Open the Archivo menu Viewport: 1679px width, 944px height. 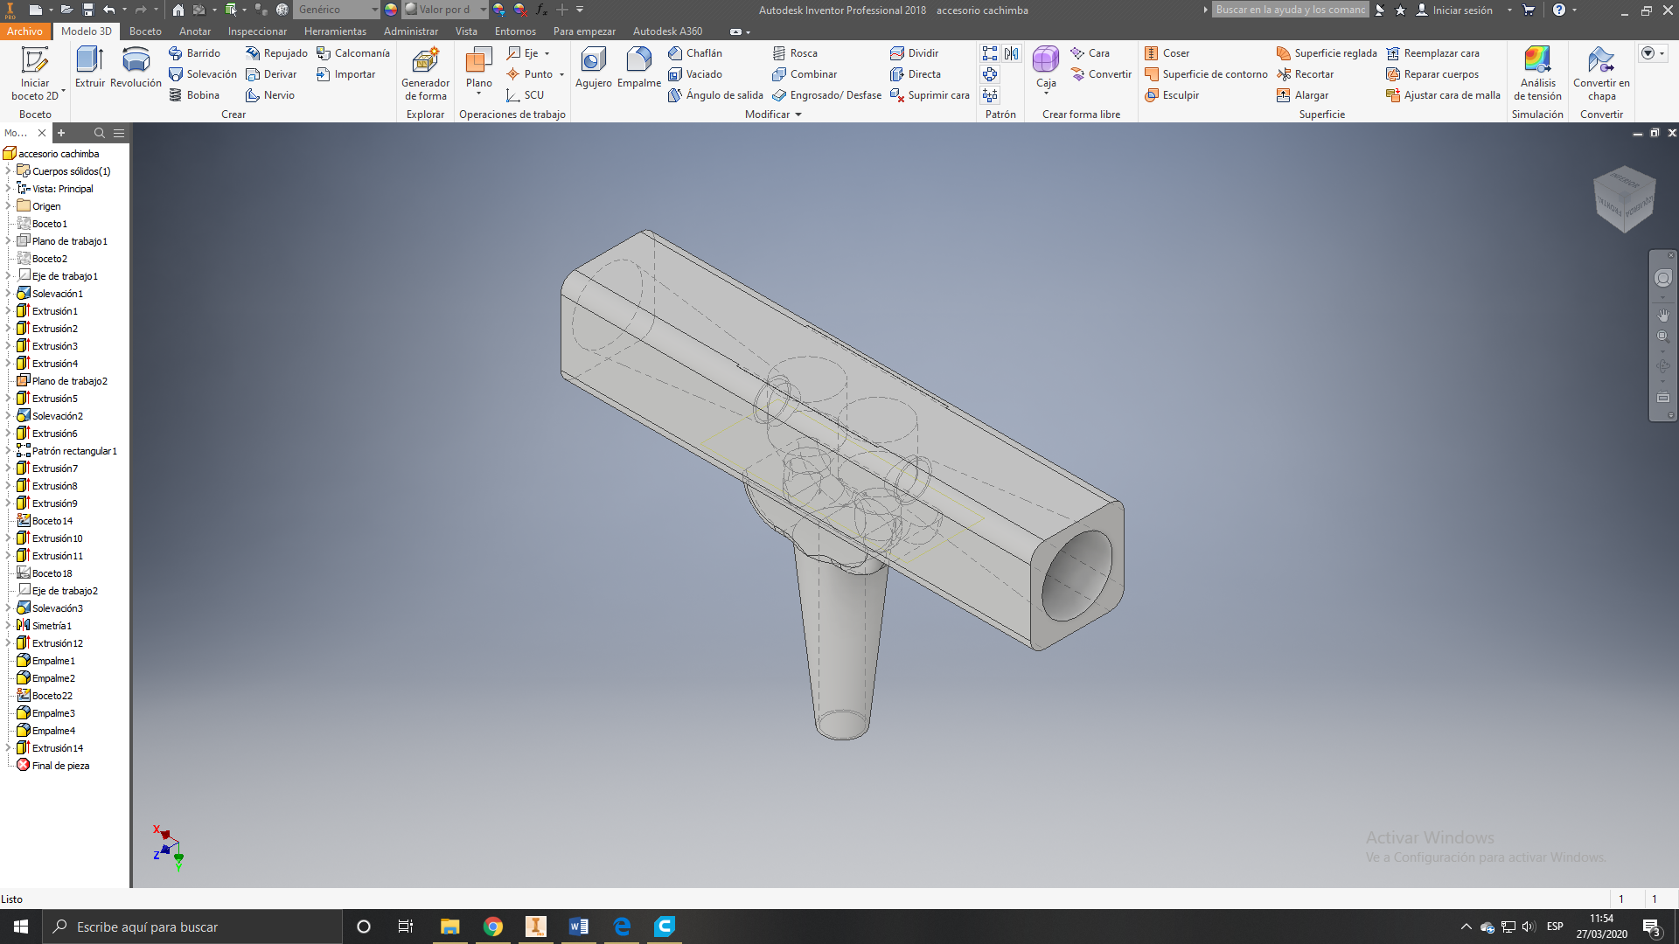(24, 31)
